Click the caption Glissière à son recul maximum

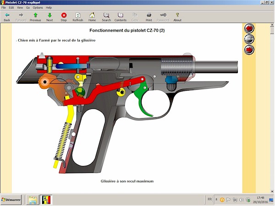point(127,181)
